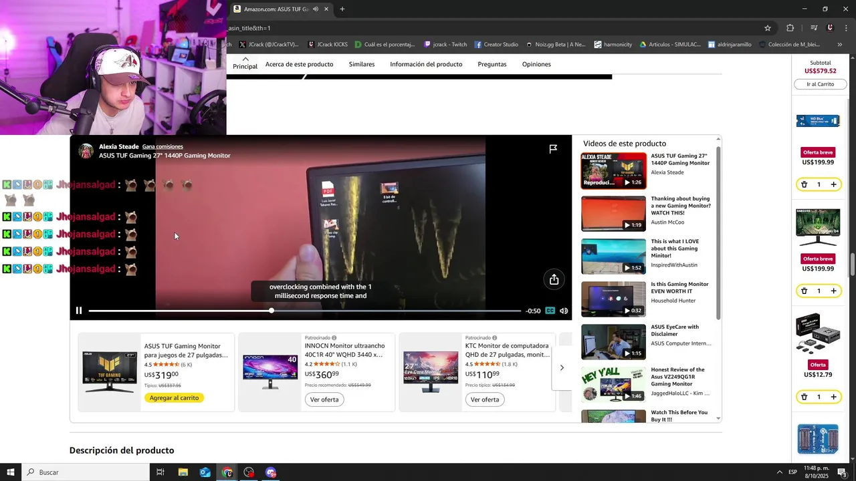
Task: Click Gana comisiones link
Action: coord(163,146)
